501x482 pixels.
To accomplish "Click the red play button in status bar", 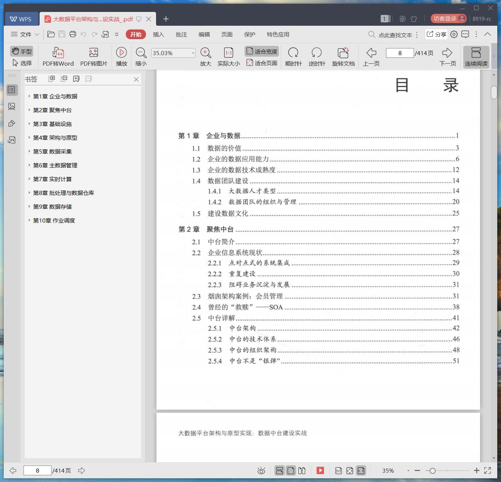I will (x=320, y=470).
